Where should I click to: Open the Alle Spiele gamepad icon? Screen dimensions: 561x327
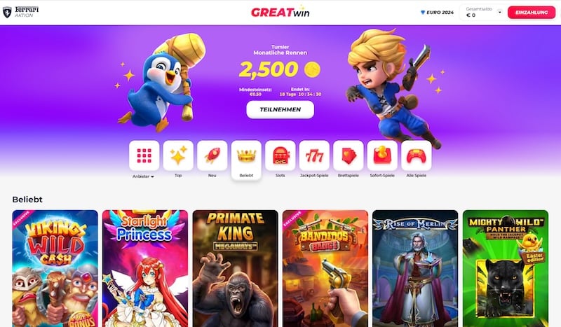click(416, 155)
